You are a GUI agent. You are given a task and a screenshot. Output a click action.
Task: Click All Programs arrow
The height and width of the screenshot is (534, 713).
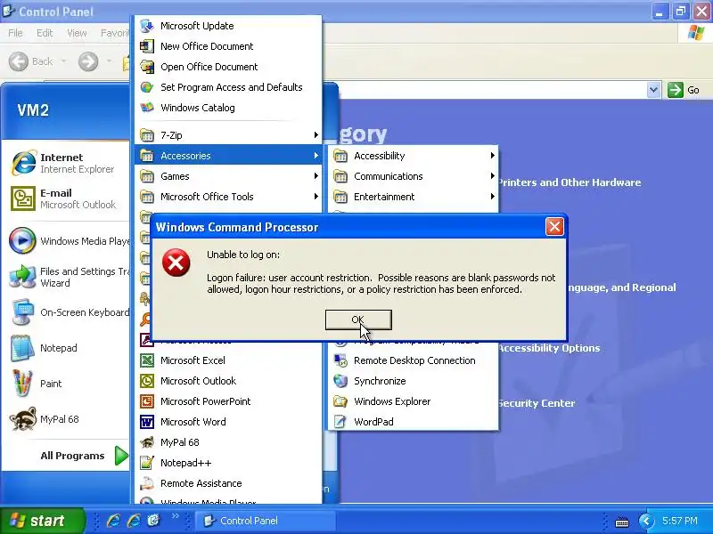121,456
